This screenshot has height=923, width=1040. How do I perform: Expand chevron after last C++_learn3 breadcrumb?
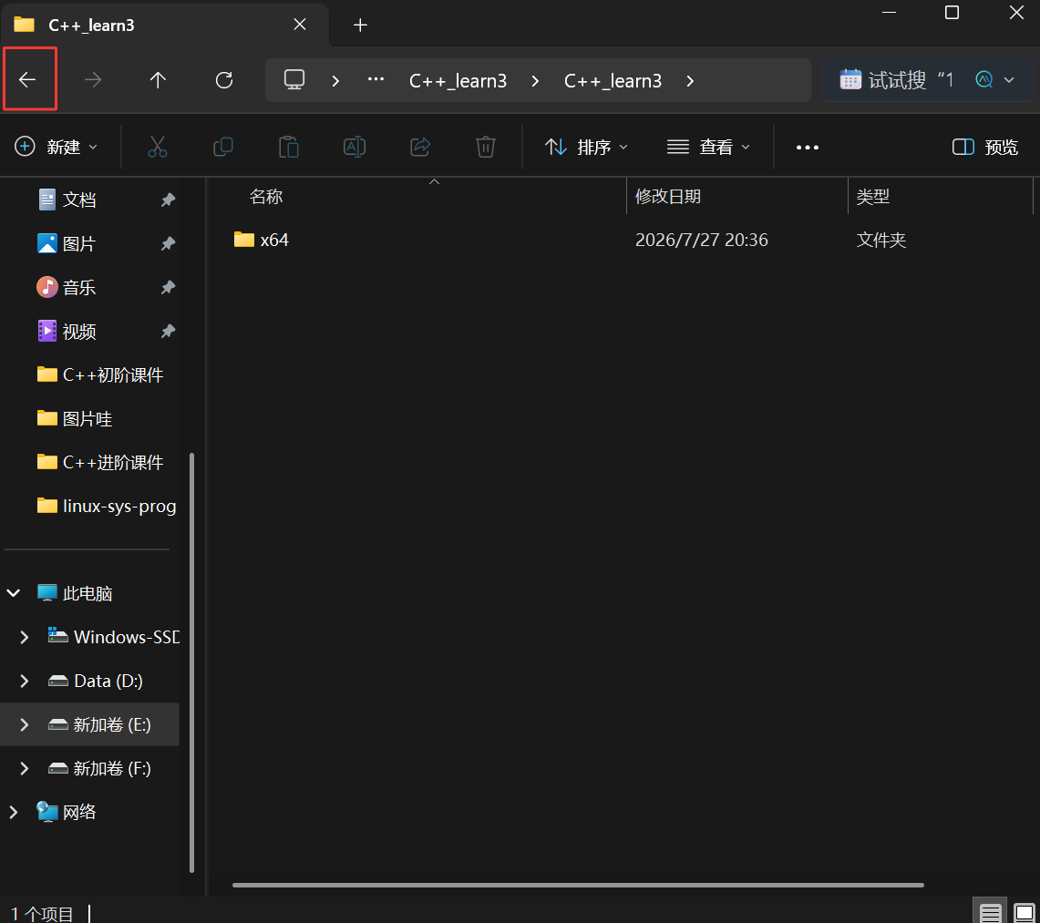tap(691, 81)
